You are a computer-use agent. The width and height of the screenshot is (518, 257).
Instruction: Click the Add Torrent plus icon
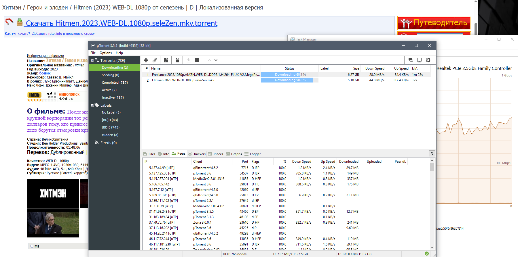pyautogui.click(x=146, y=60)
